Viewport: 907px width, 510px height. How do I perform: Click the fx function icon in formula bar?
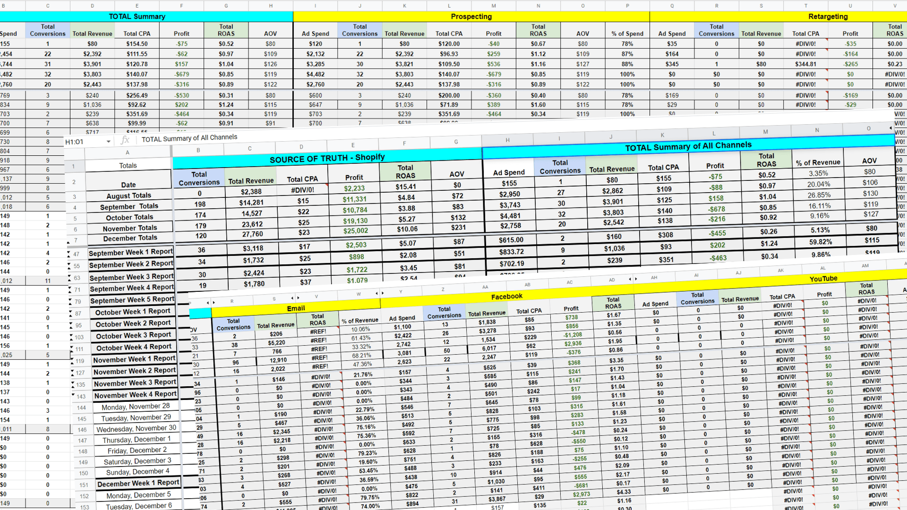[x=125, y=140]
